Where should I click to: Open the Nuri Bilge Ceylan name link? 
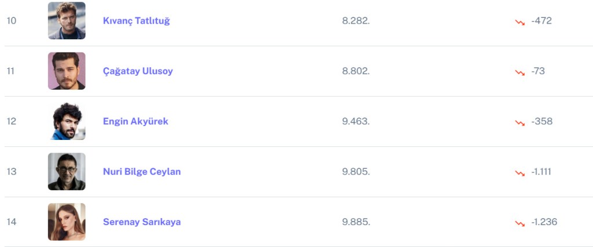[x=142, y=172]
